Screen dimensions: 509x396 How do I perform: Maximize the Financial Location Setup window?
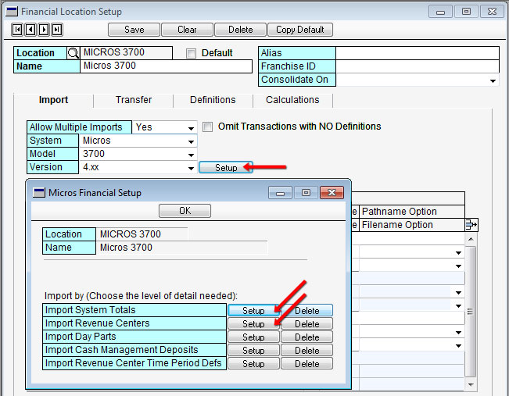coord(466,12)
